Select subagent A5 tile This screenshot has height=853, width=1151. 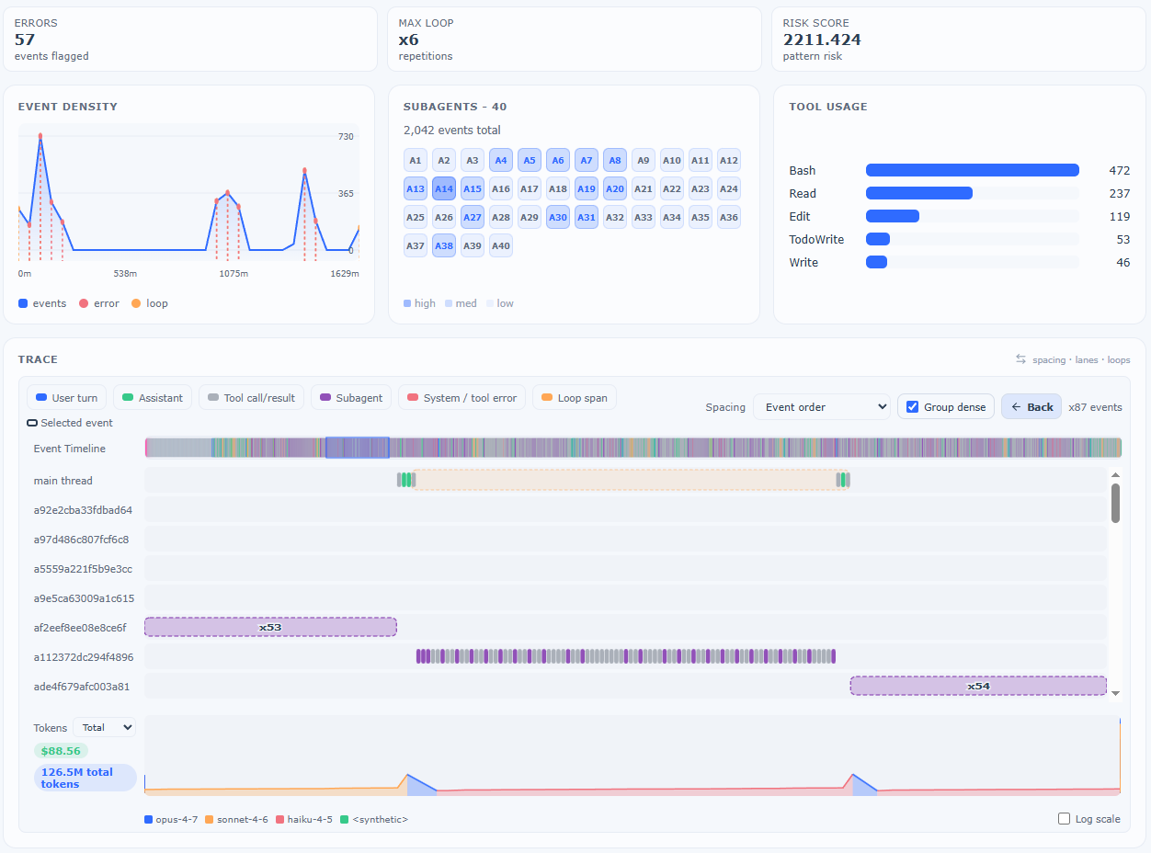tap(530, 161)
